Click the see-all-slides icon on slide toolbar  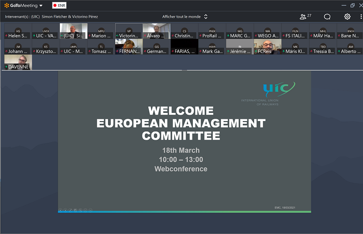(x=75, y=210)
